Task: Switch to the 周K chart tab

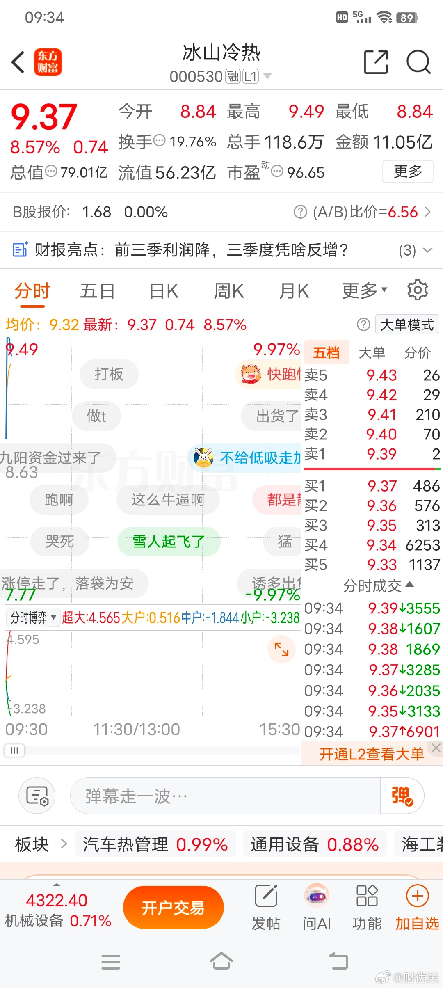Action: [x=229, y=291]
